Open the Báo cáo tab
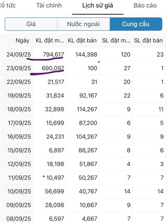 (145, 5)
